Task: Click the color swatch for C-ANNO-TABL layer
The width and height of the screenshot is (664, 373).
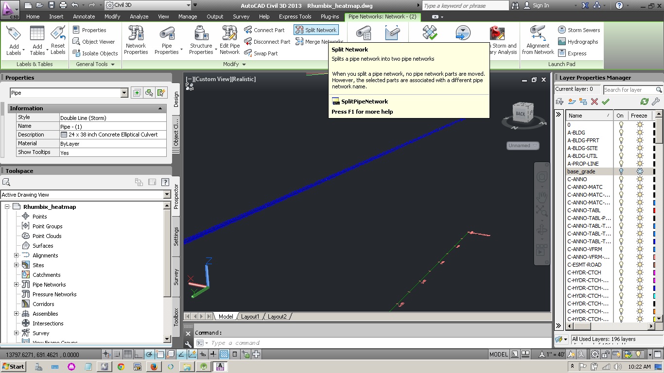Action: pos(653,210)
